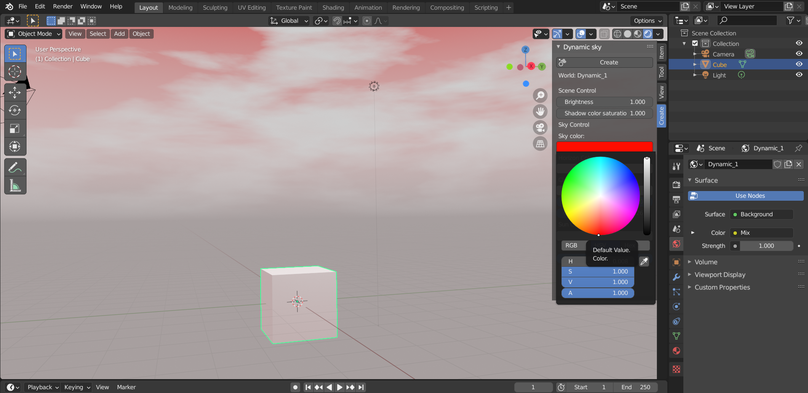
Task: Click the color eyedropper icon
Action: [x=644, y=262]
